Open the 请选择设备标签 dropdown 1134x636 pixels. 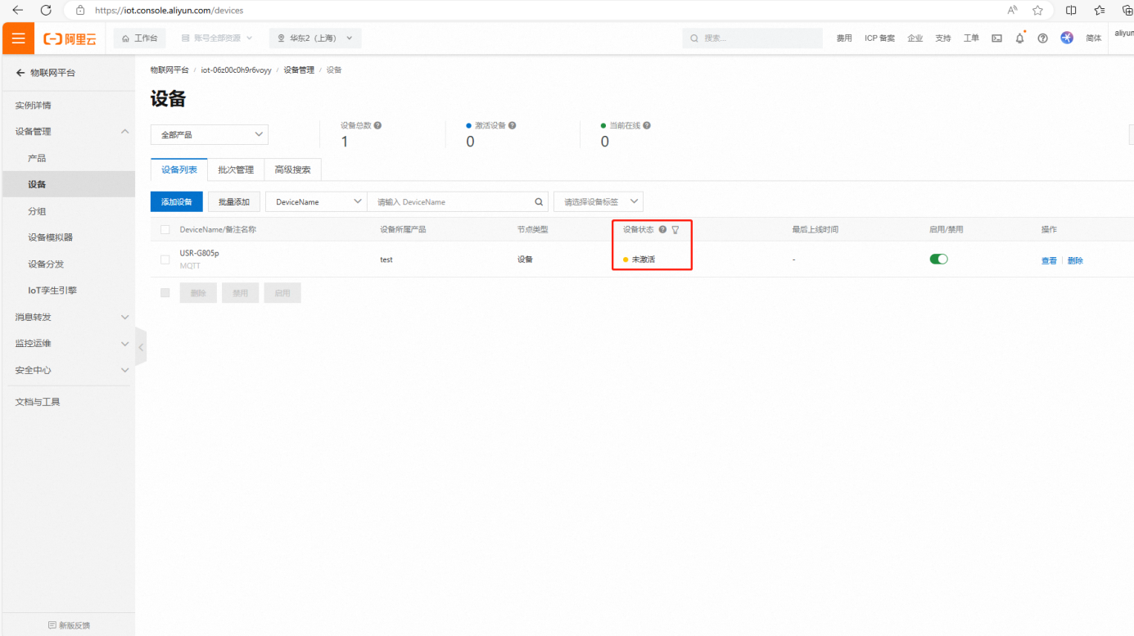click(599, 201)
